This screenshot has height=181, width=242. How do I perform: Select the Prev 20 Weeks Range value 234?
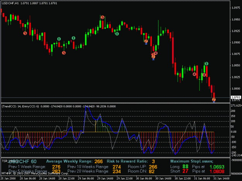(117, 171)
